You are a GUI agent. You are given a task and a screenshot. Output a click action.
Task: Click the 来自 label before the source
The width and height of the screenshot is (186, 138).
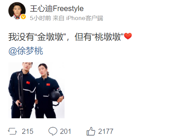58,18
